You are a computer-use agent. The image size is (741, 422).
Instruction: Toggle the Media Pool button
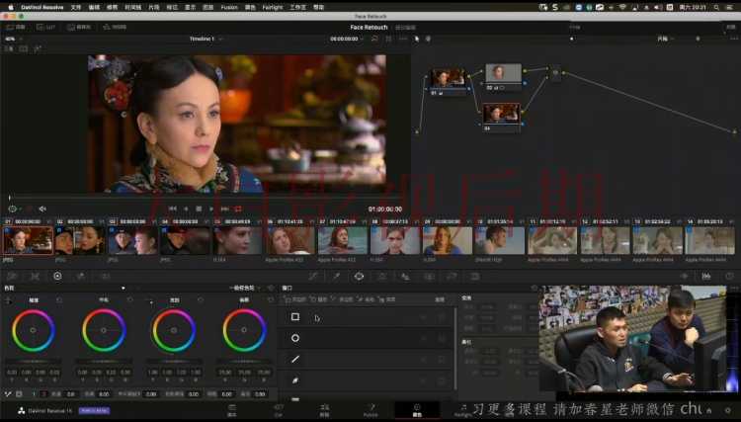[x=79, y=27]
